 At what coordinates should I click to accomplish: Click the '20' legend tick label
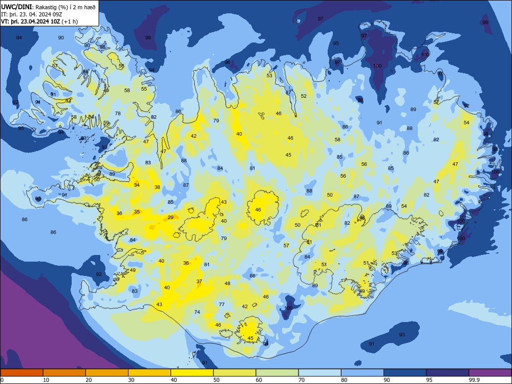click(89, 380)
